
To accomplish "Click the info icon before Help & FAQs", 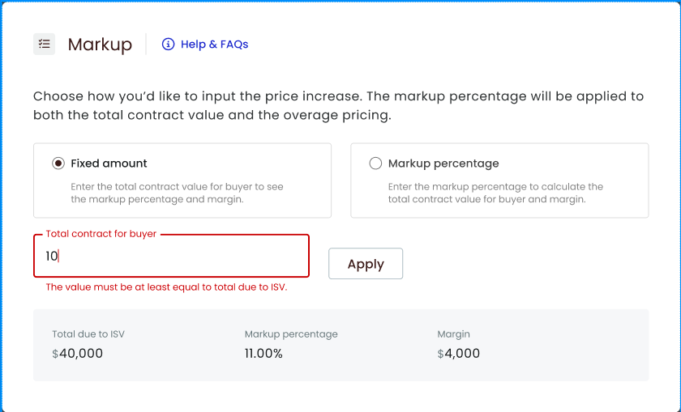I will pyautogui.click(x=168, y=44).
